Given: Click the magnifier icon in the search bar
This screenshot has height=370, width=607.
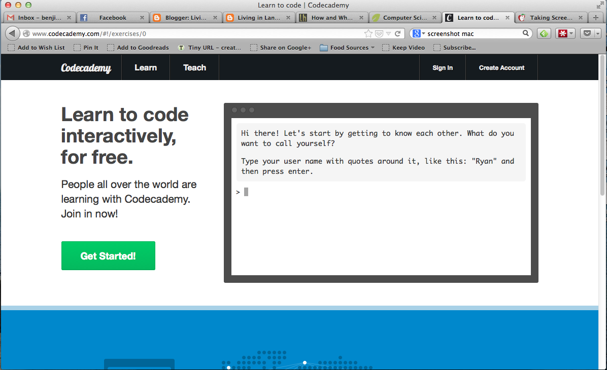Looking at the screenshot, I should click(526, 33).
